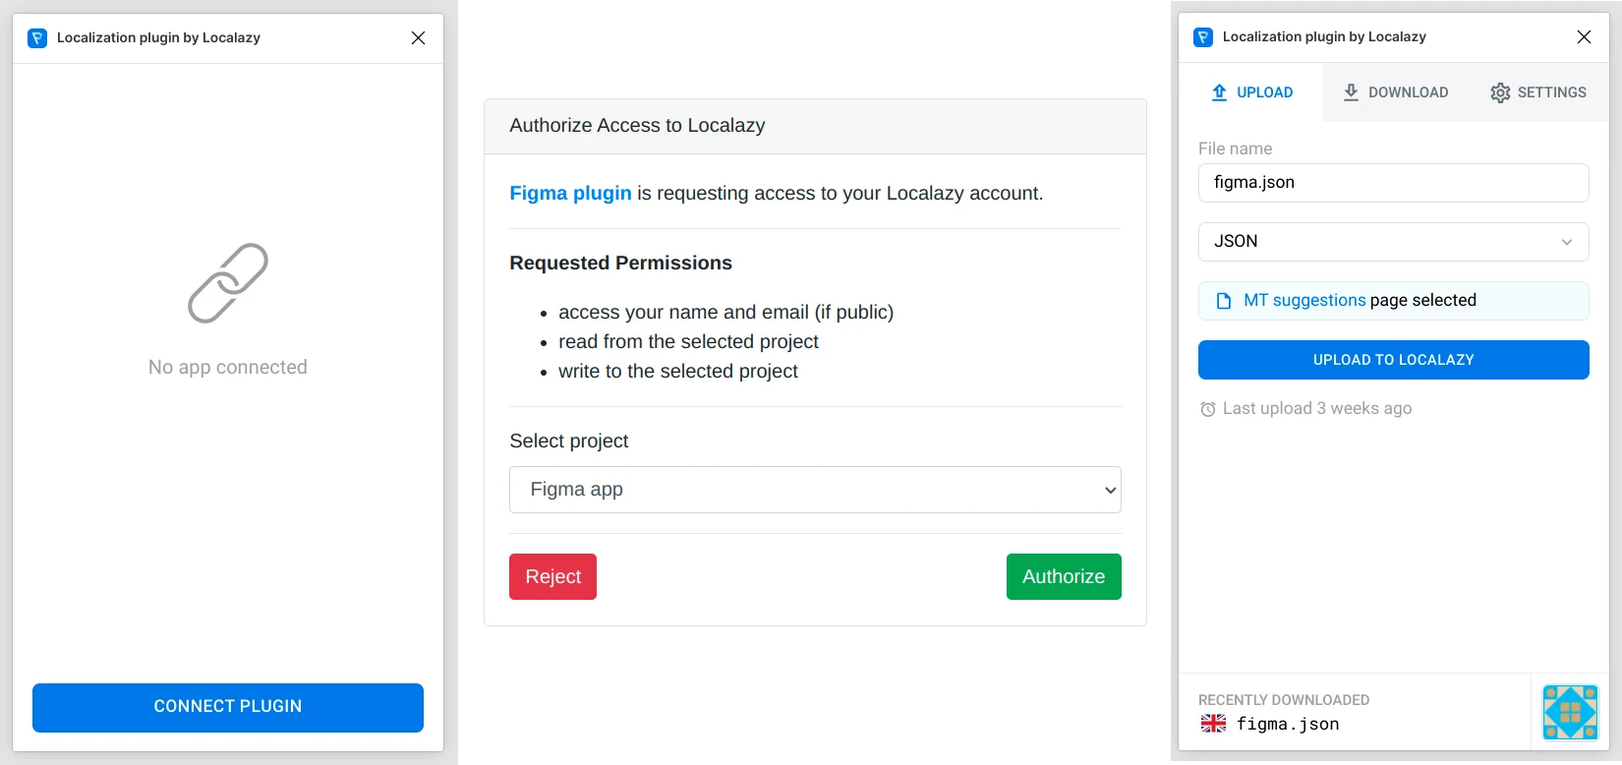
Task: Click the Localazy logo in left plugin header
Action: (37, 38)
